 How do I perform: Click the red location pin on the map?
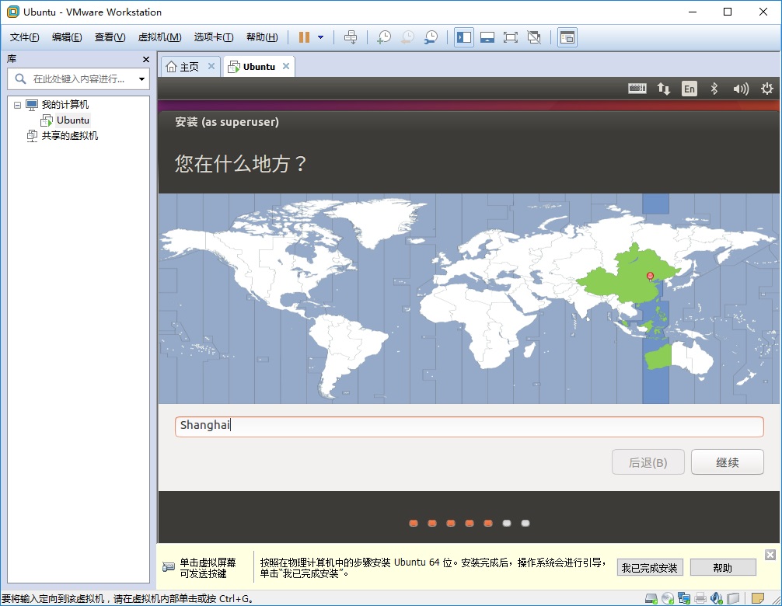point(650,277)
